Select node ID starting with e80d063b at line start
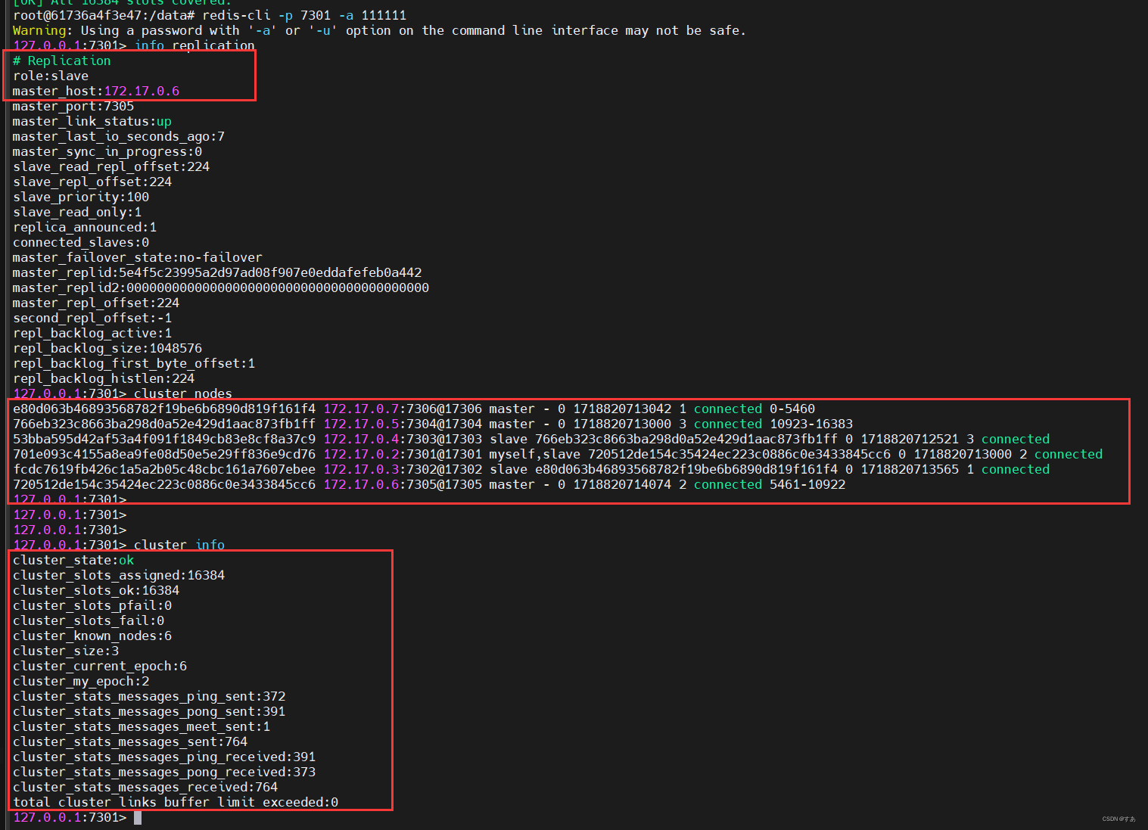Viewport: 1148px width, 830px height. (x=164, y=409)
